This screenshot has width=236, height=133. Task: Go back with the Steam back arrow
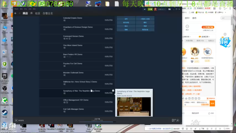tap(15, 13)
